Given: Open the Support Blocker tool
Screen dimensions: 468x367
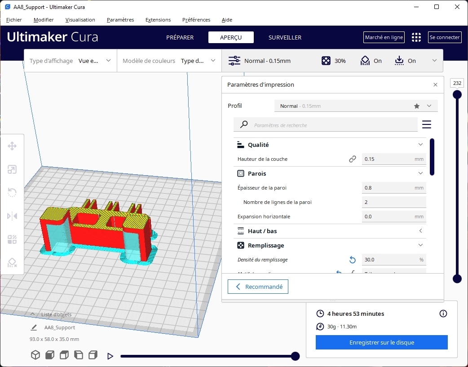Looking at the screenshot, I should pos(12,263).
